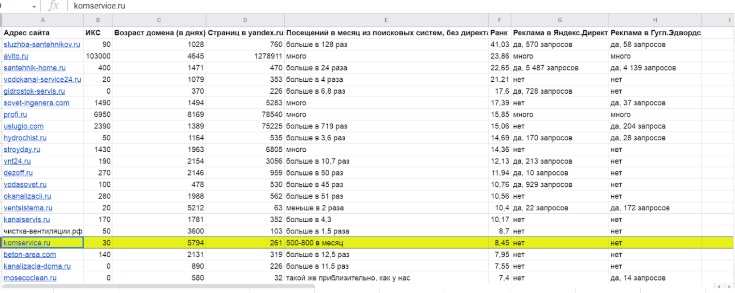Select the header Реклама в Гугл.Эдвордс

tap(655, 33)
